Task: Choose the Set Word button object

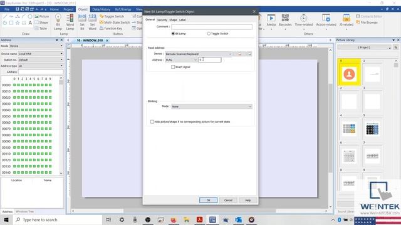Action: click(92, 22)
